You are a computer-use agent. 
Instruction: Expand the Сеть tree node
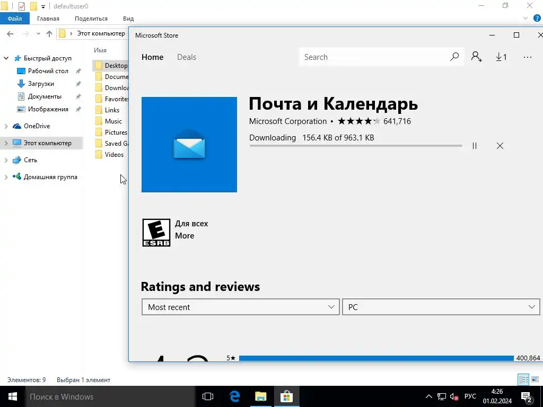point(6,160)
